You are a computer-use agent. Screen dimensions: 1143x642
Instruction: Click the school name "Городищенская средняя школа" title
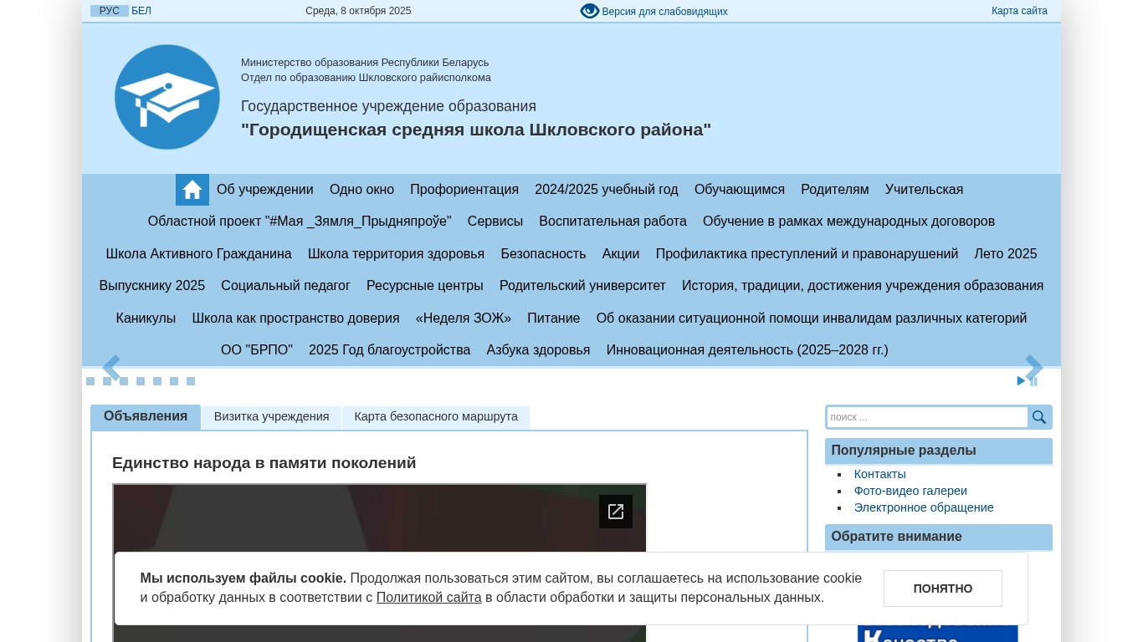click(x=476, y=130)
